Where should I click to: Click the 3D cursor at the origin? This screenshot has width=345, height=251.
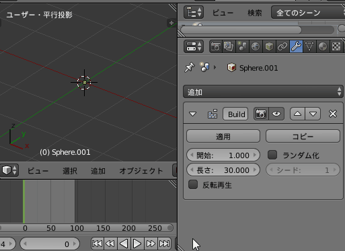click(x=84, y=83)
